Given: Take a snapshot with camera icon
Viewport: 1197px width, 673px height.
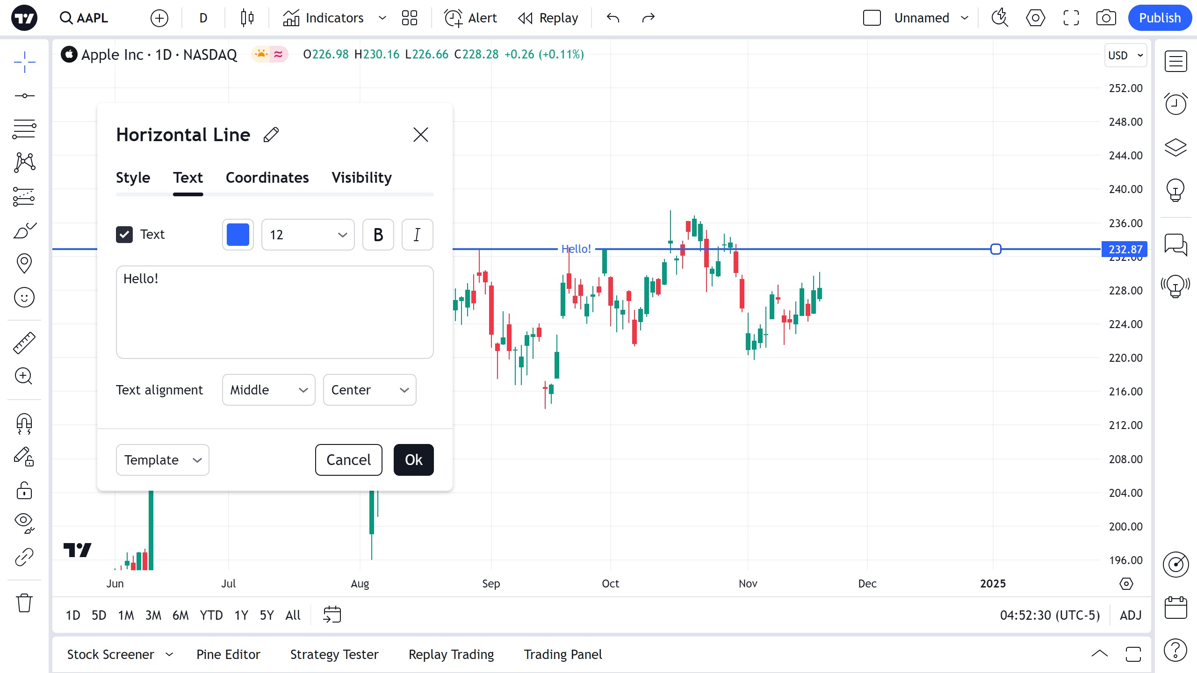Looking at the screenshot, I should point(1106,18).
